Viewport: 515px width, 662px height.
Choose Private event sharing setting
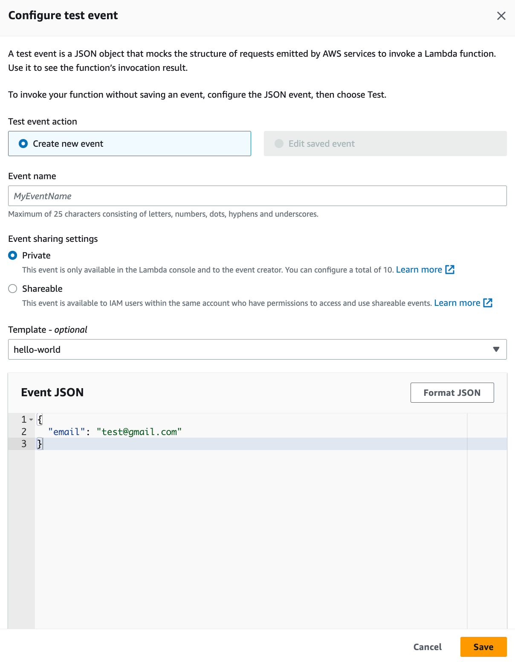coord(13,256)
